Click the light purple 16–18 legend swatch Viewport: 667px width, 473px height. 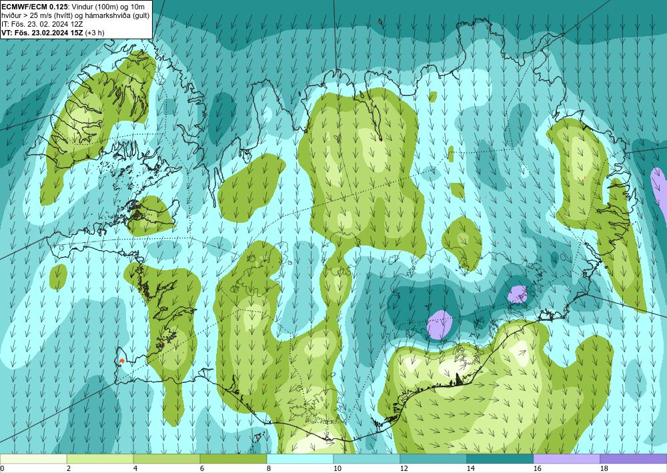click(566, 458)
